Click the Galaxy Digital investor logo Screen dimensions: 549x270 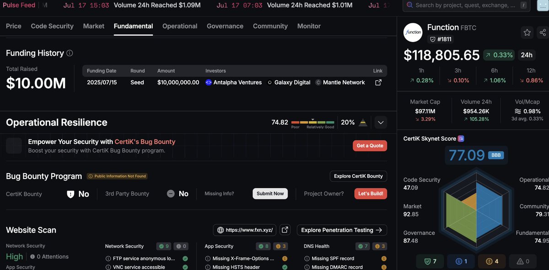[269, 83]
